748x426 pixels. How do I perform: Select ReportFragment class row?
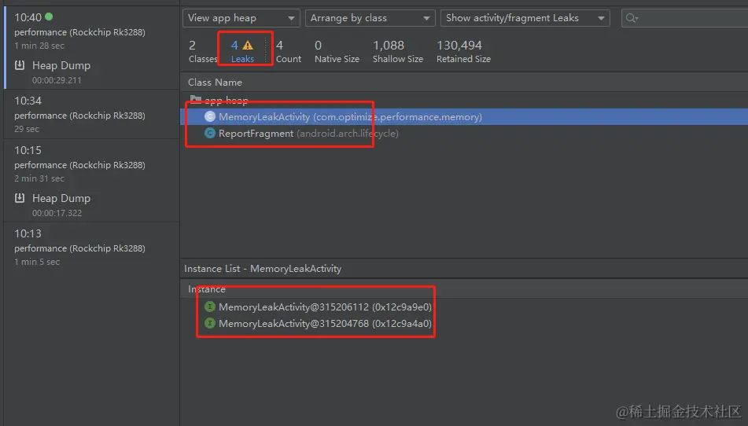[x=464, y=134]
